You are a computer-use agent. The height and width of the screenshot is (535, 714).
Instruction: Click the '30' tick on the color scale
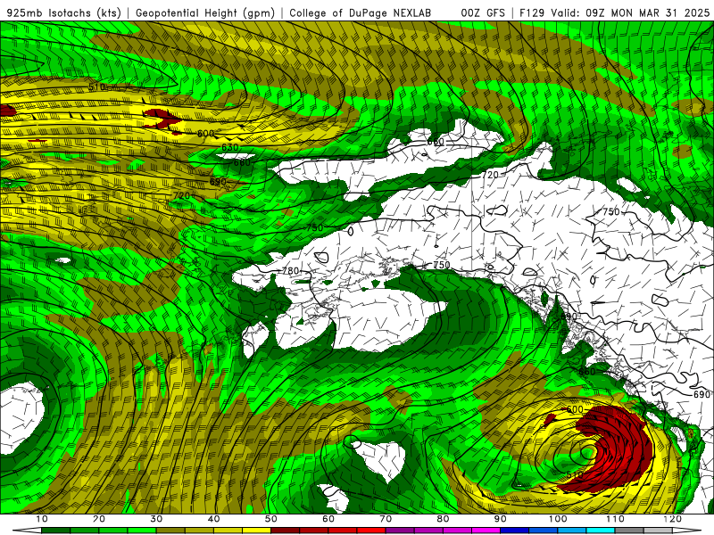[x=156, y=519]
